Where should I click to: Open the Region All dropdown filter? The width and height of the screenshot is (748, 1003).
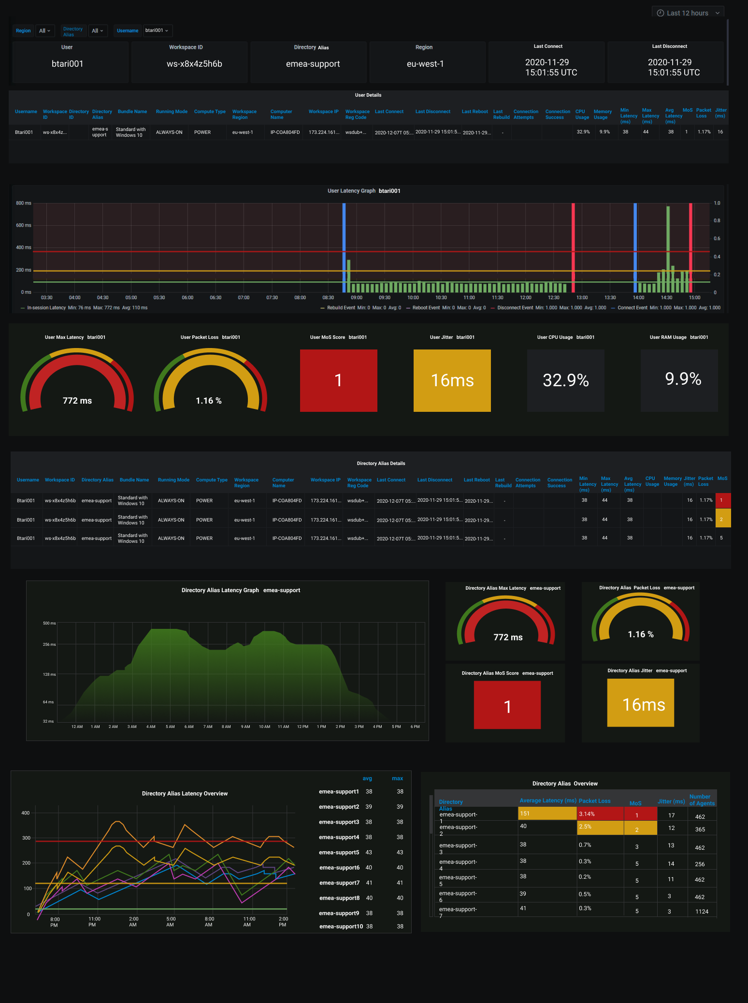point(45,30)
